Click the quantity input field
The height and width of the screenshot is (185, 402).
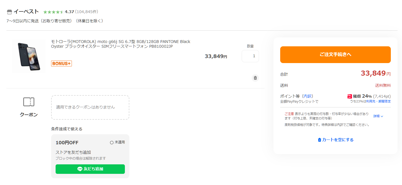pos(250,56)
